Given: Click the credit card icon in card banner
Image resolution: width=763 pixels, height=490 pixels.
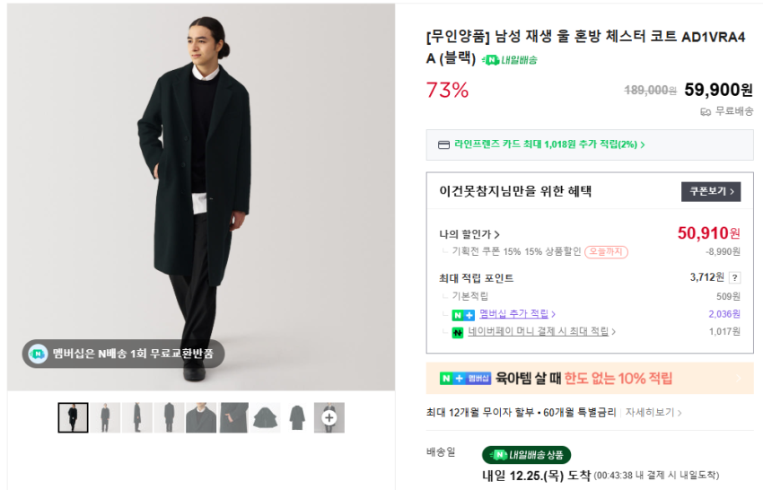Looking at the screenshot, I should 443,144.
